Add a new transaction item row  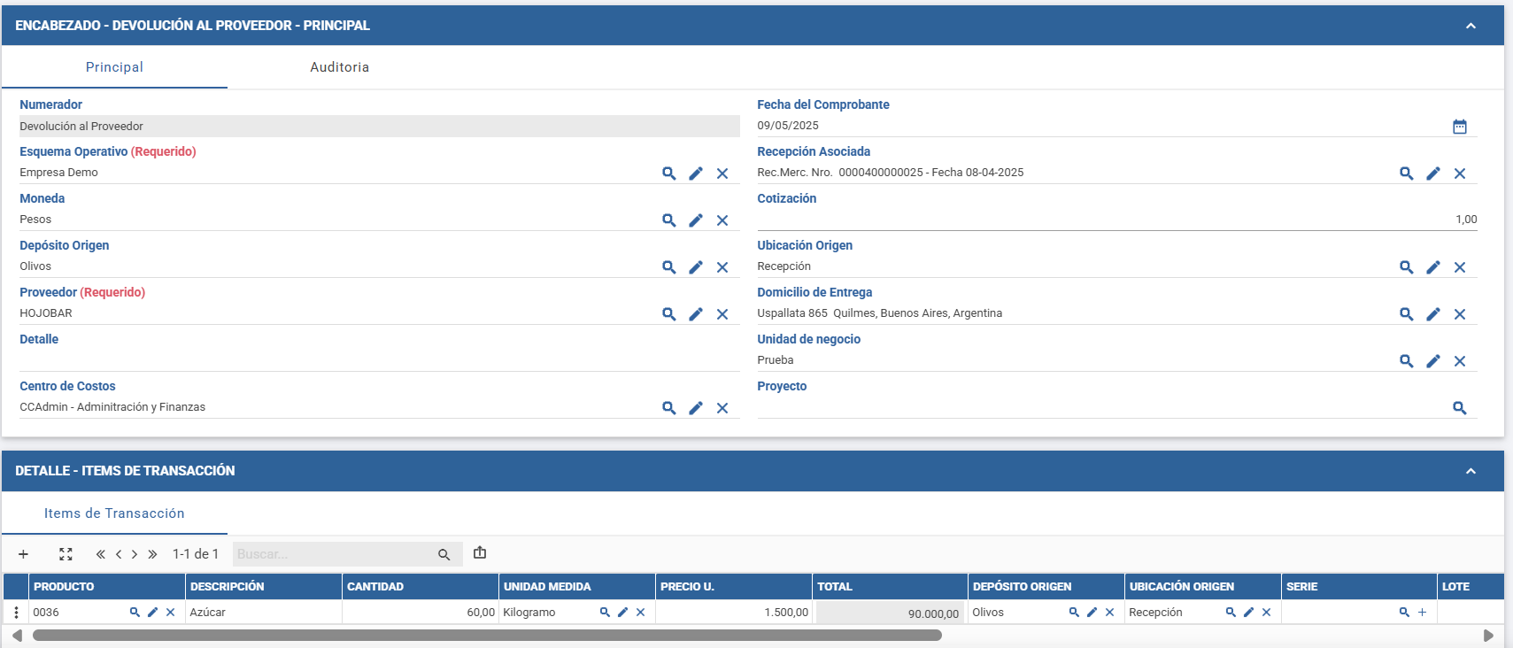point(24,554)
